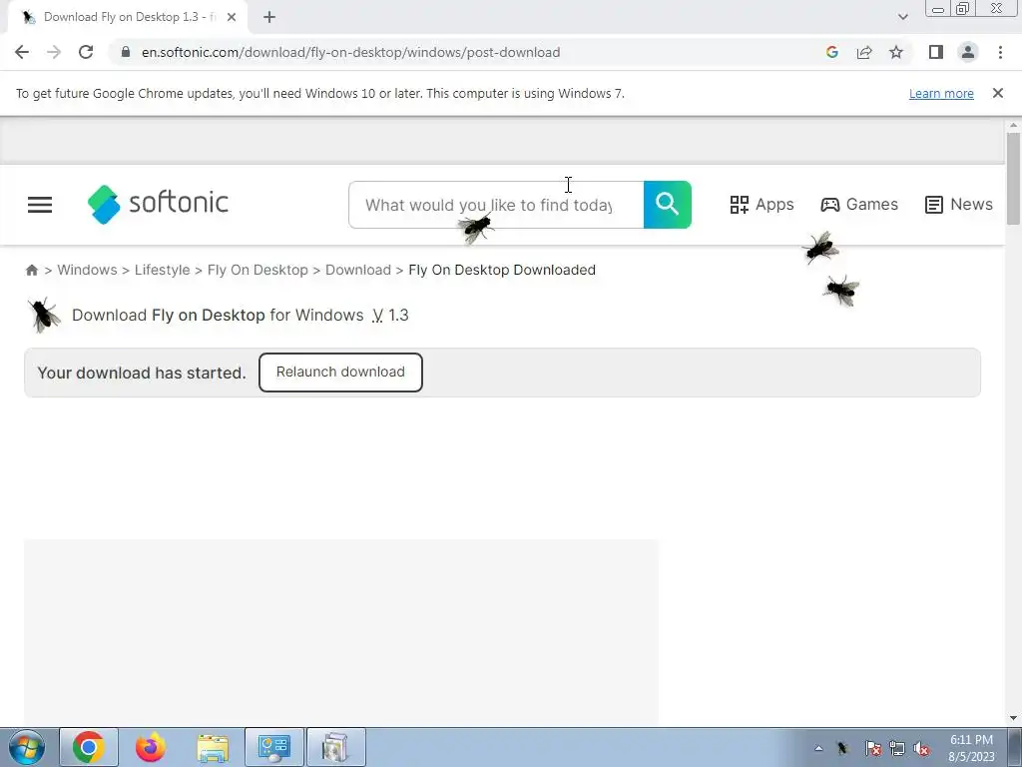1022x767 pixels.
Task: Click the Fly on Desktop tray icon
Action: tap(843, 748)
